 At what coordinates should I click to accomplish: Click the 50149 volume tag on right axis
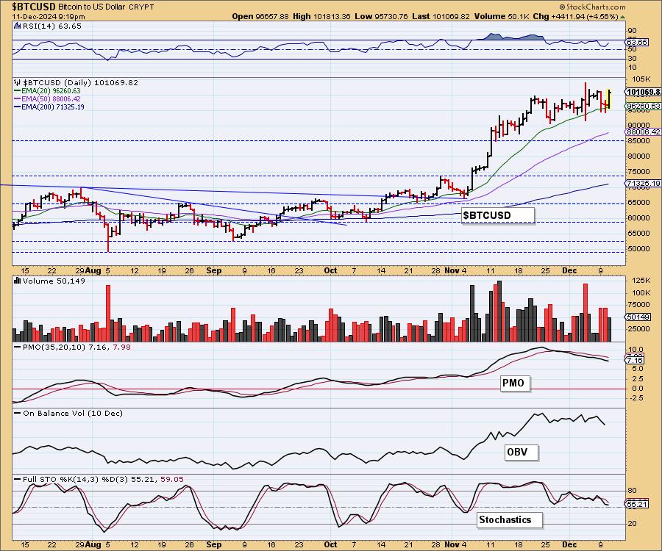[637, 317]
